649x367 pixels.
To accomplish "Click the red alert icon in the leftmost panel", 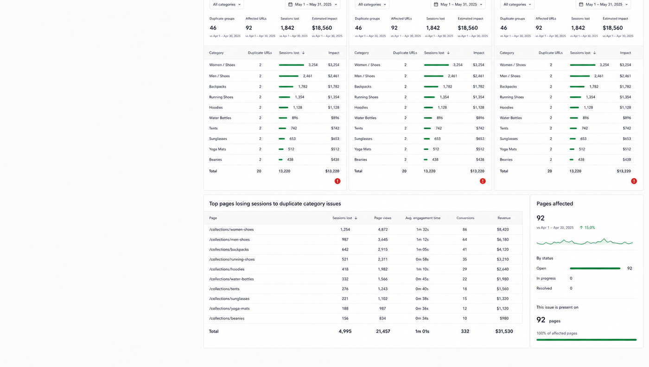I will pyautogui.click(x=337, y=181).
